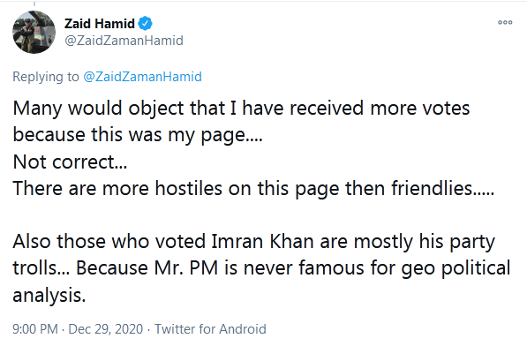Click the thread connector line above avatar
This screenshot has width=527, height=346.
pos(34,3)
